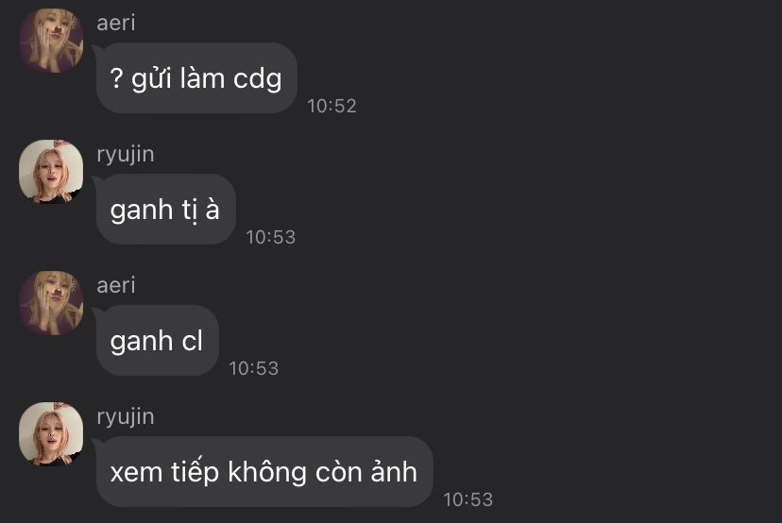Click the aeri name above "? gửi làm cdg"
Image resolution: width=782 pixels, height=523 pixels.
[116, 23]
